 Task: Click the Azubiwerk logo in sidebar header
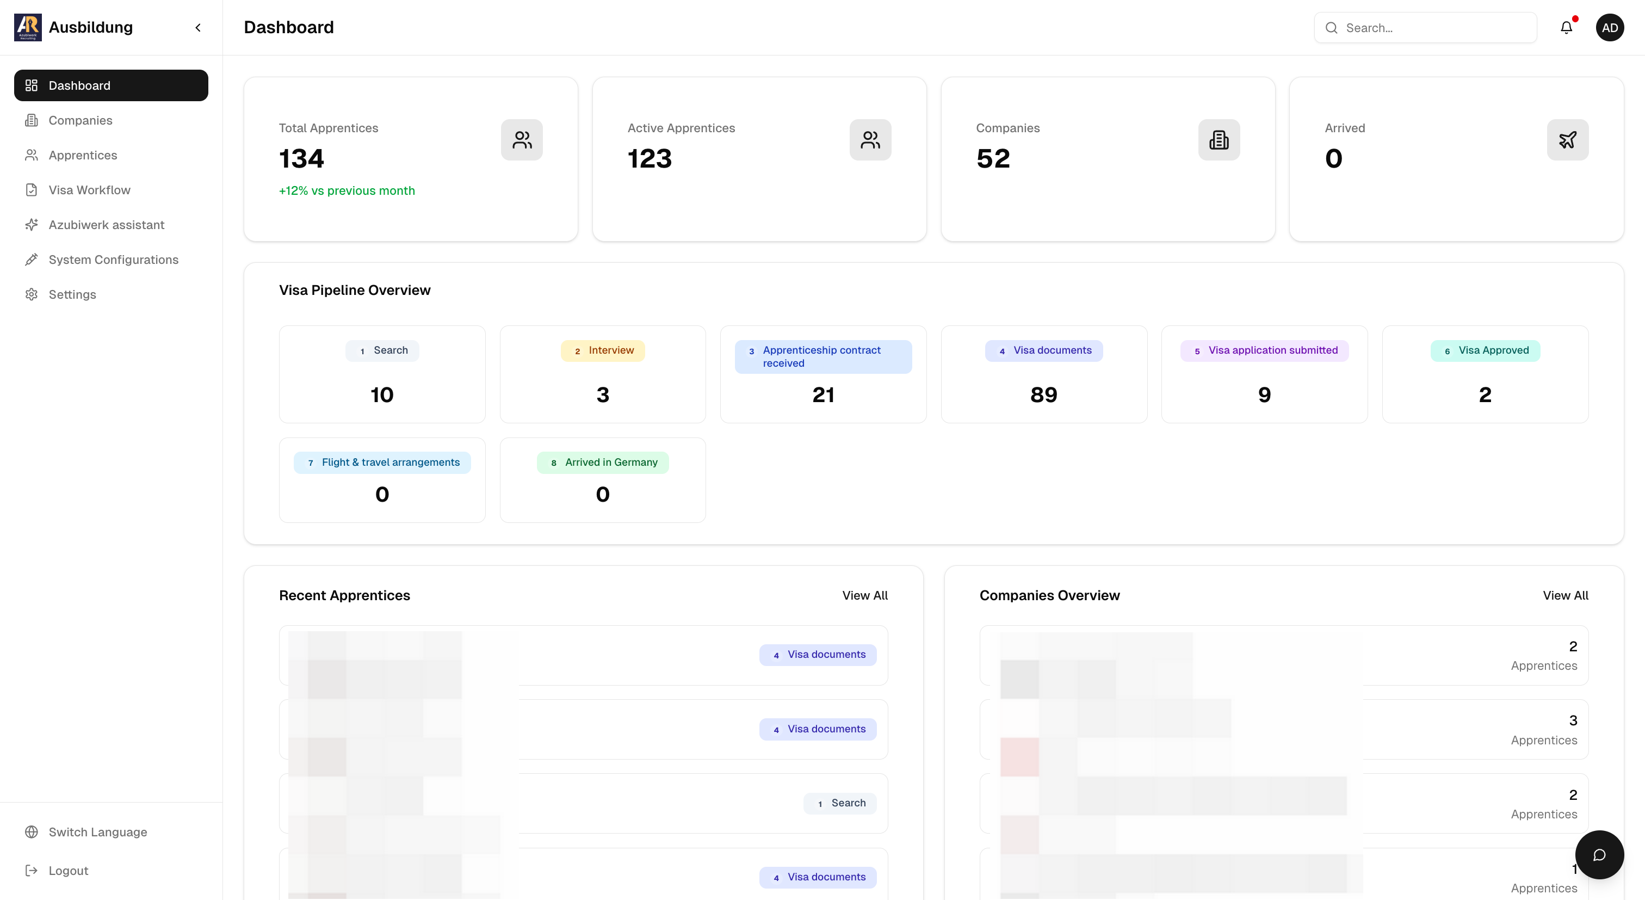coord(28,27)
